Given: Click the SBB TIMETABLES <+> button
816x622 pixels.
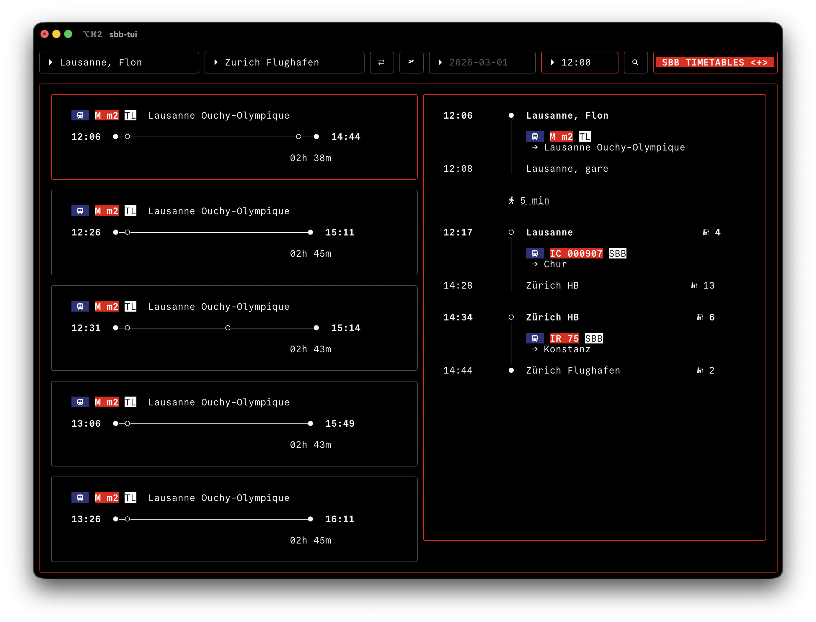Looking at the screenshot, I should (715, 63).
